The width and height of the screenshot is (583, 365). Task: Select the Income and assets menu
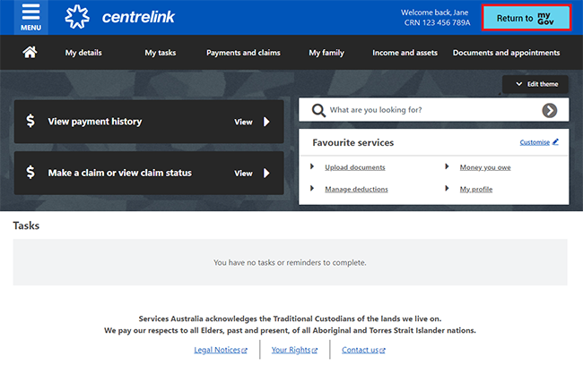(x=405, y=53)
